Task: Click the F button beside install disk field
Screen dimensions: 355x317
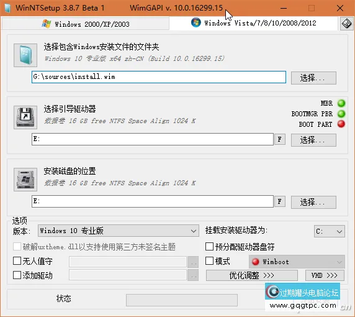Action: (280, 201)
